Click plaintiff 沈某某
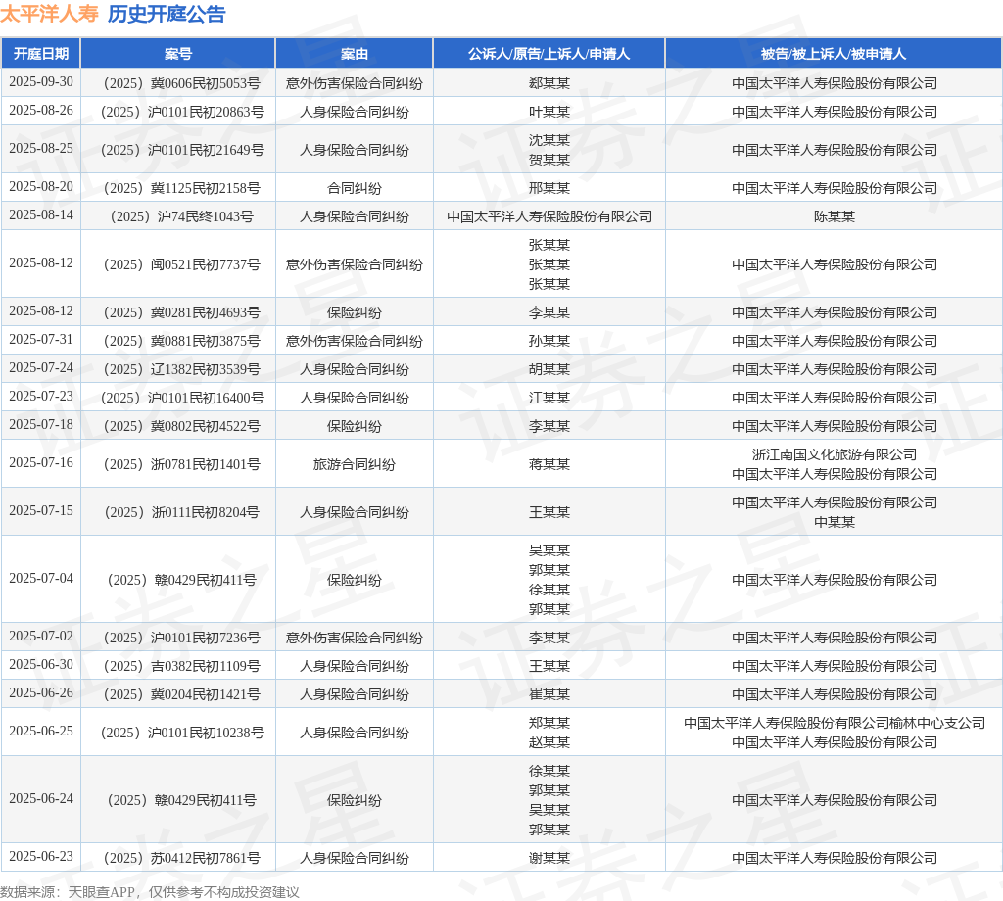Image resolution: width=1003 pixels, height=901 pixels. tap(549, 140)
